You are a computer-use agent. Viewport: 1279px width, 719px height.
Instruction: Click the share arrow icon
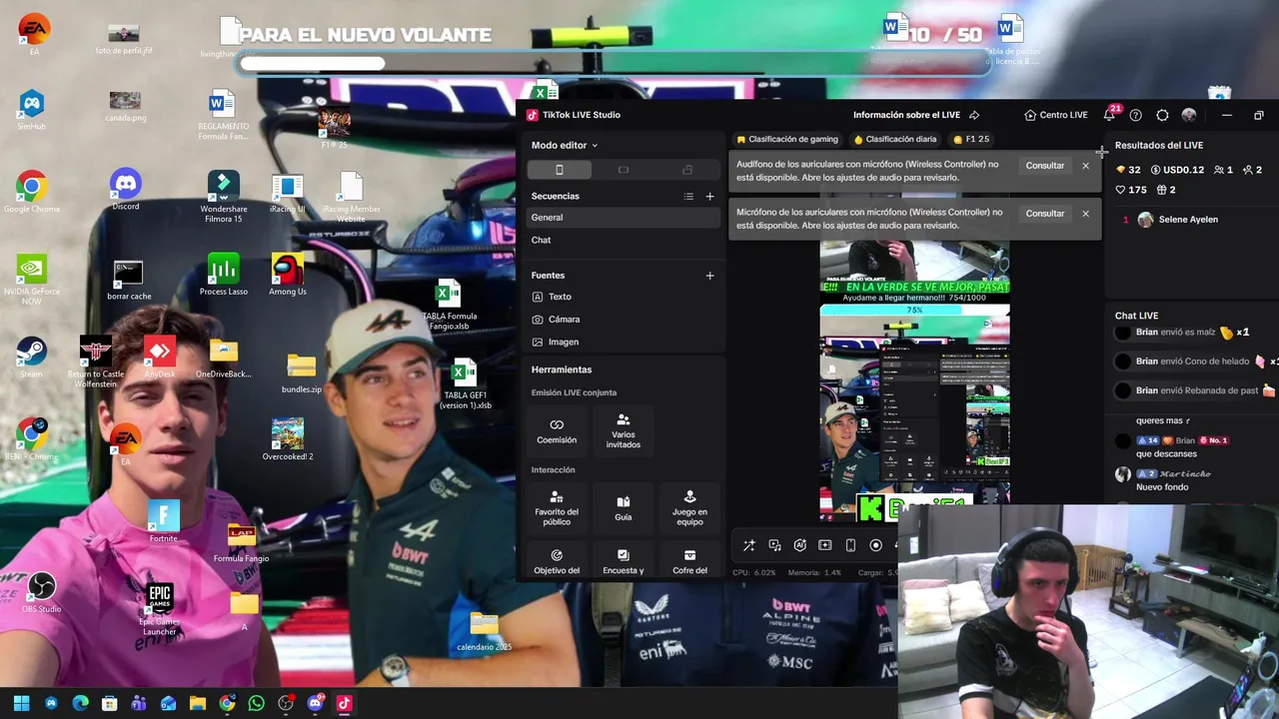tap(974, 115)
